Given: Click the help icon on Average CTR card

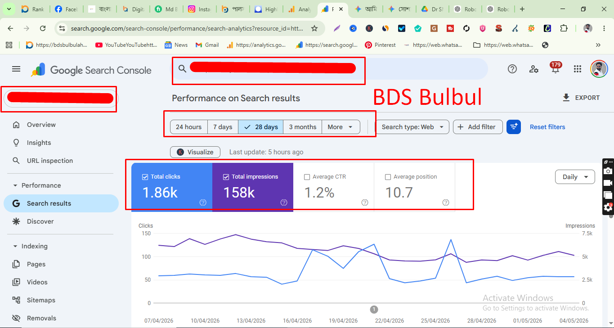Looking at the screenshot, I should pos(365,202).
